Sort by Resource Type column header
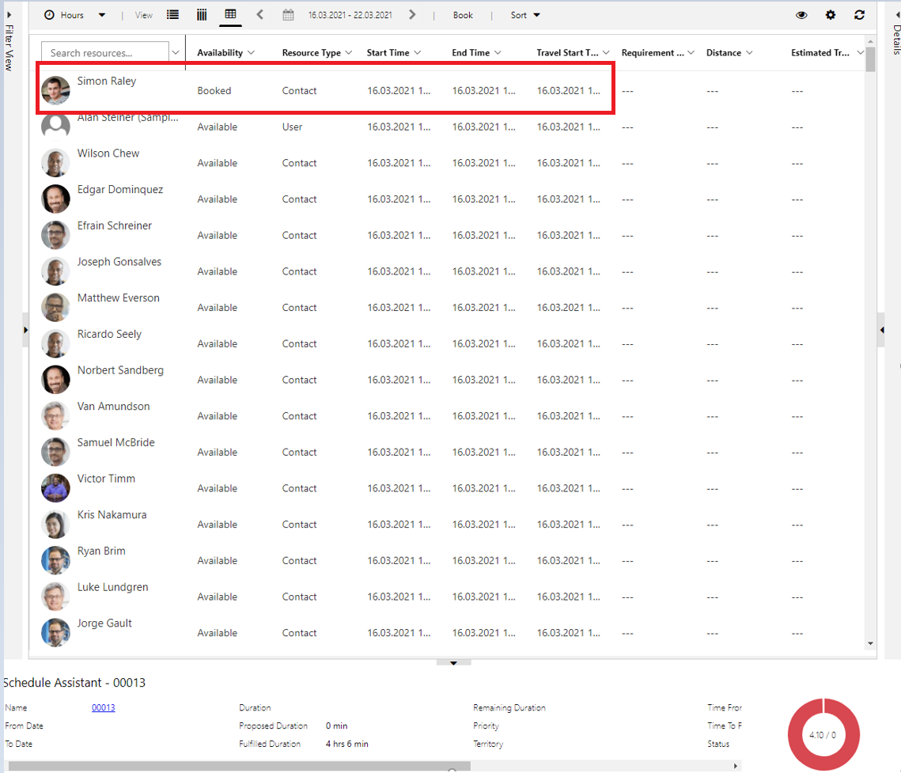The image size is (901, 773). point(317,53)
